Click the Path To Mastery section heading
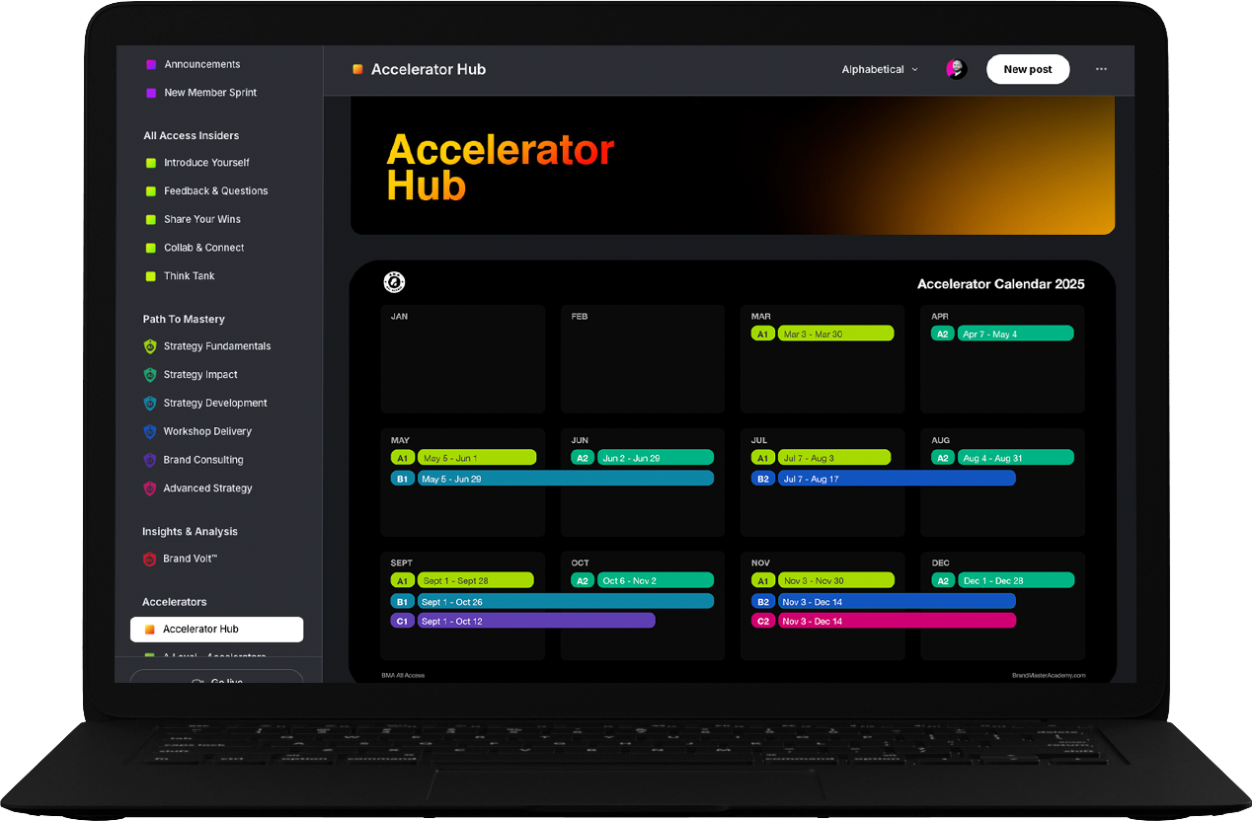Image resolution: width=1253 pixels, height=821 pixels. pos(184,319)
